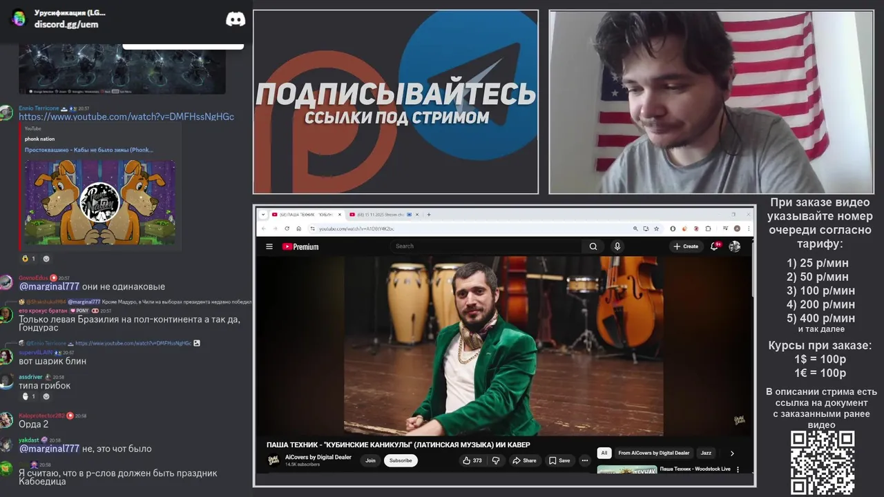Screen dimensions: 884x497
Task: Toggle reaction under типа грибок message
Action: [x=28, y=396]
